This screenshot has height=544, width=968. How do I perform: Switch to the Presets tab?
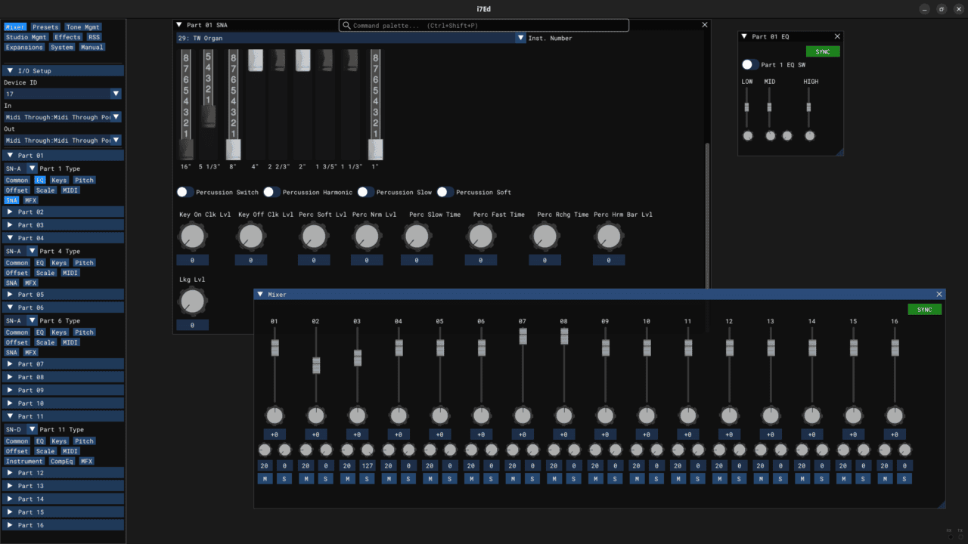coord(45,27)
